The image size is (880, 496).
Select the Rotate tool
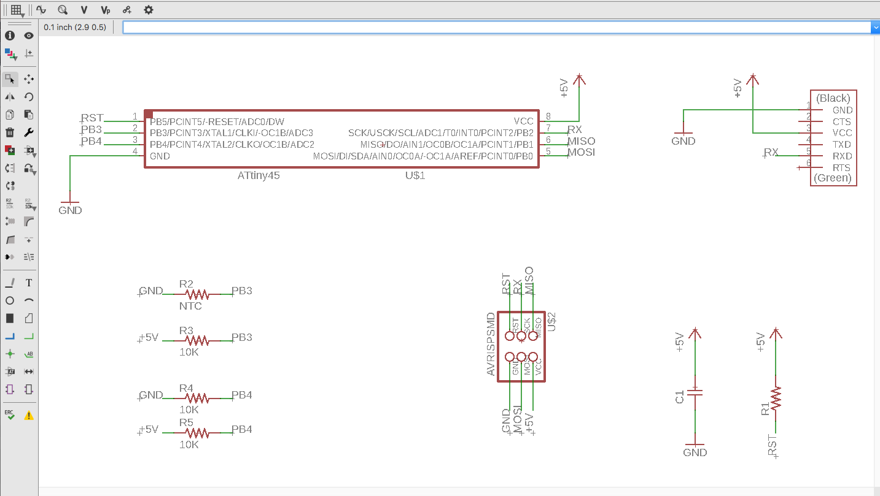click(28, 97)
